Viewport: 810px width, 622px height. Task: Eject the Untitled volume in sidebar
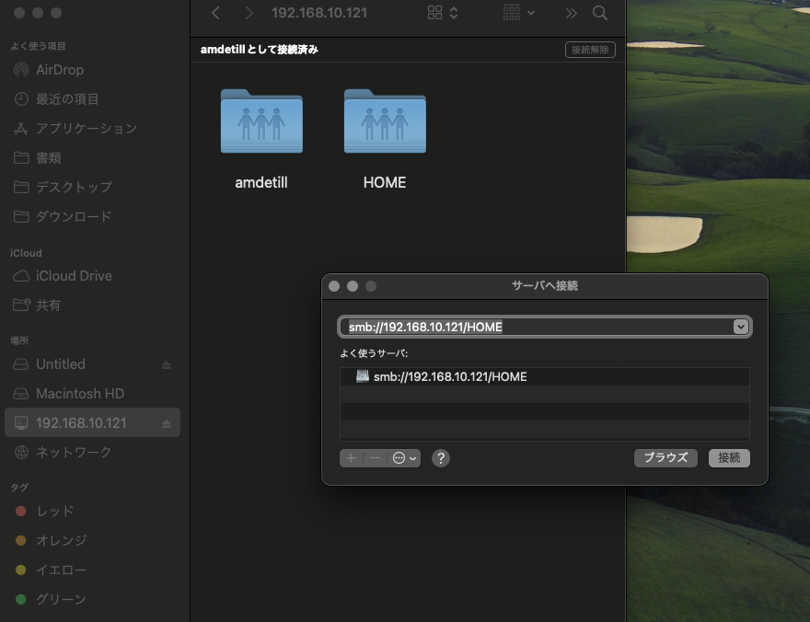tap(167, 364)
